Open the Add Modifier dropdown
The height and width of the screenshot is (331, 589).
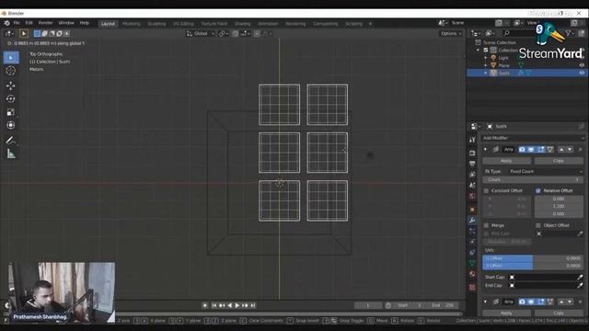click(533, 138)
